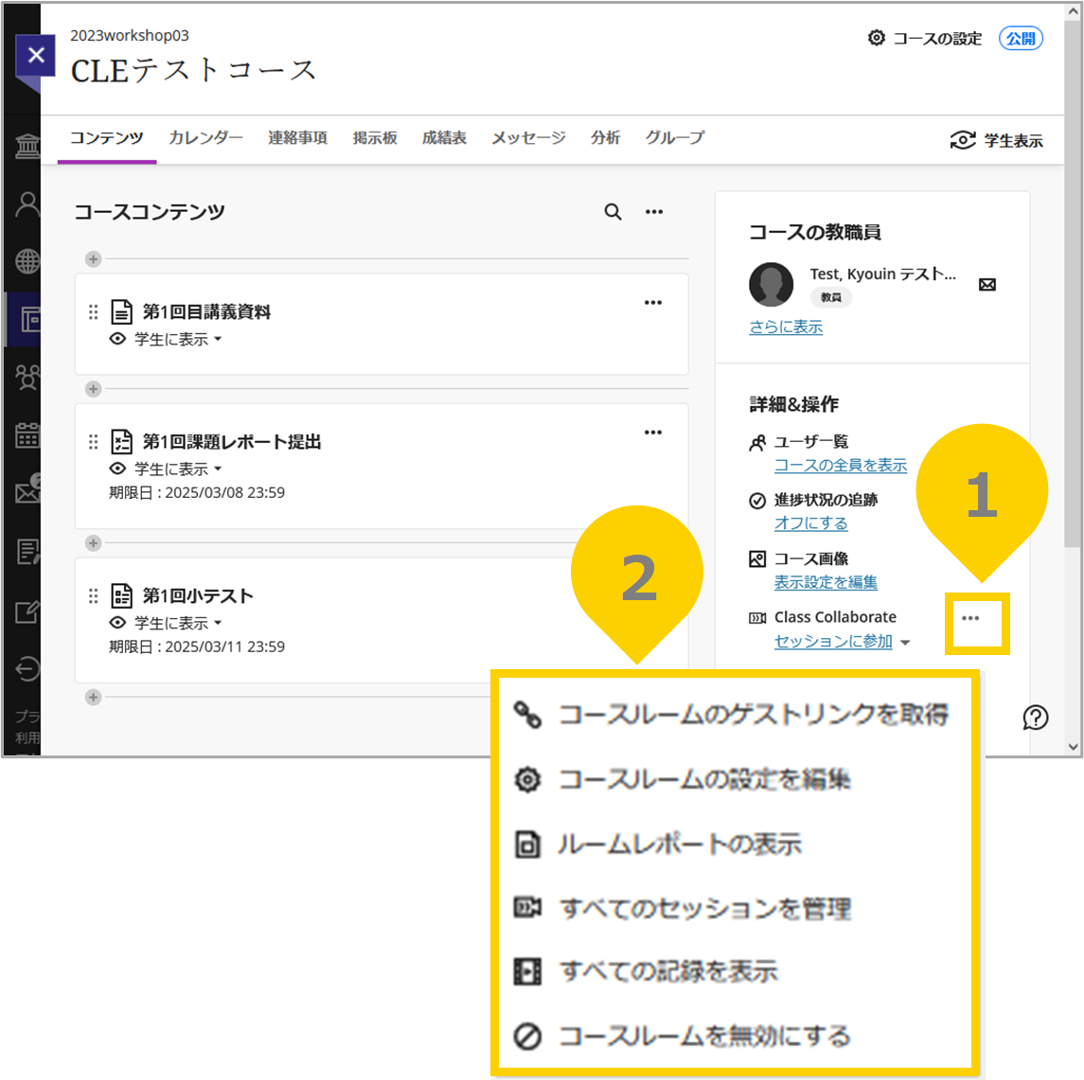
Task: Click コースの全員を表示 link
Action: pyautogui.click(x=841, y=465)
